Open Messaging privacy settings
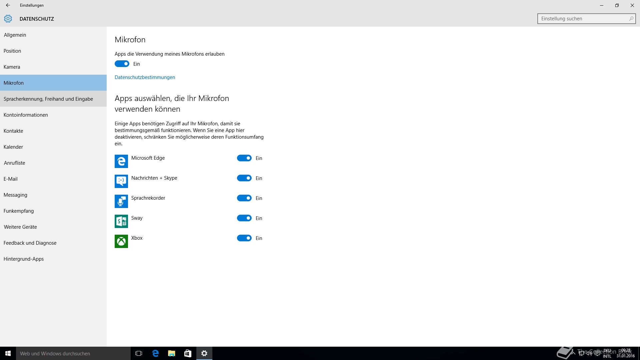This screenshot has height=360, width=640. click(53, 195)
